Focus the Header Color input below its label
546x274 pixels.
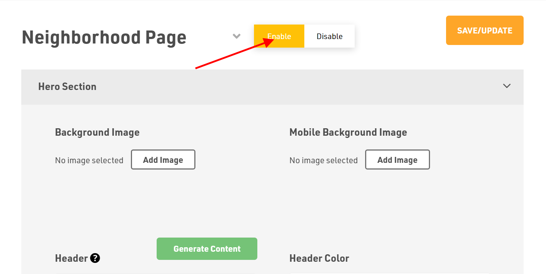tap(389, 273)
